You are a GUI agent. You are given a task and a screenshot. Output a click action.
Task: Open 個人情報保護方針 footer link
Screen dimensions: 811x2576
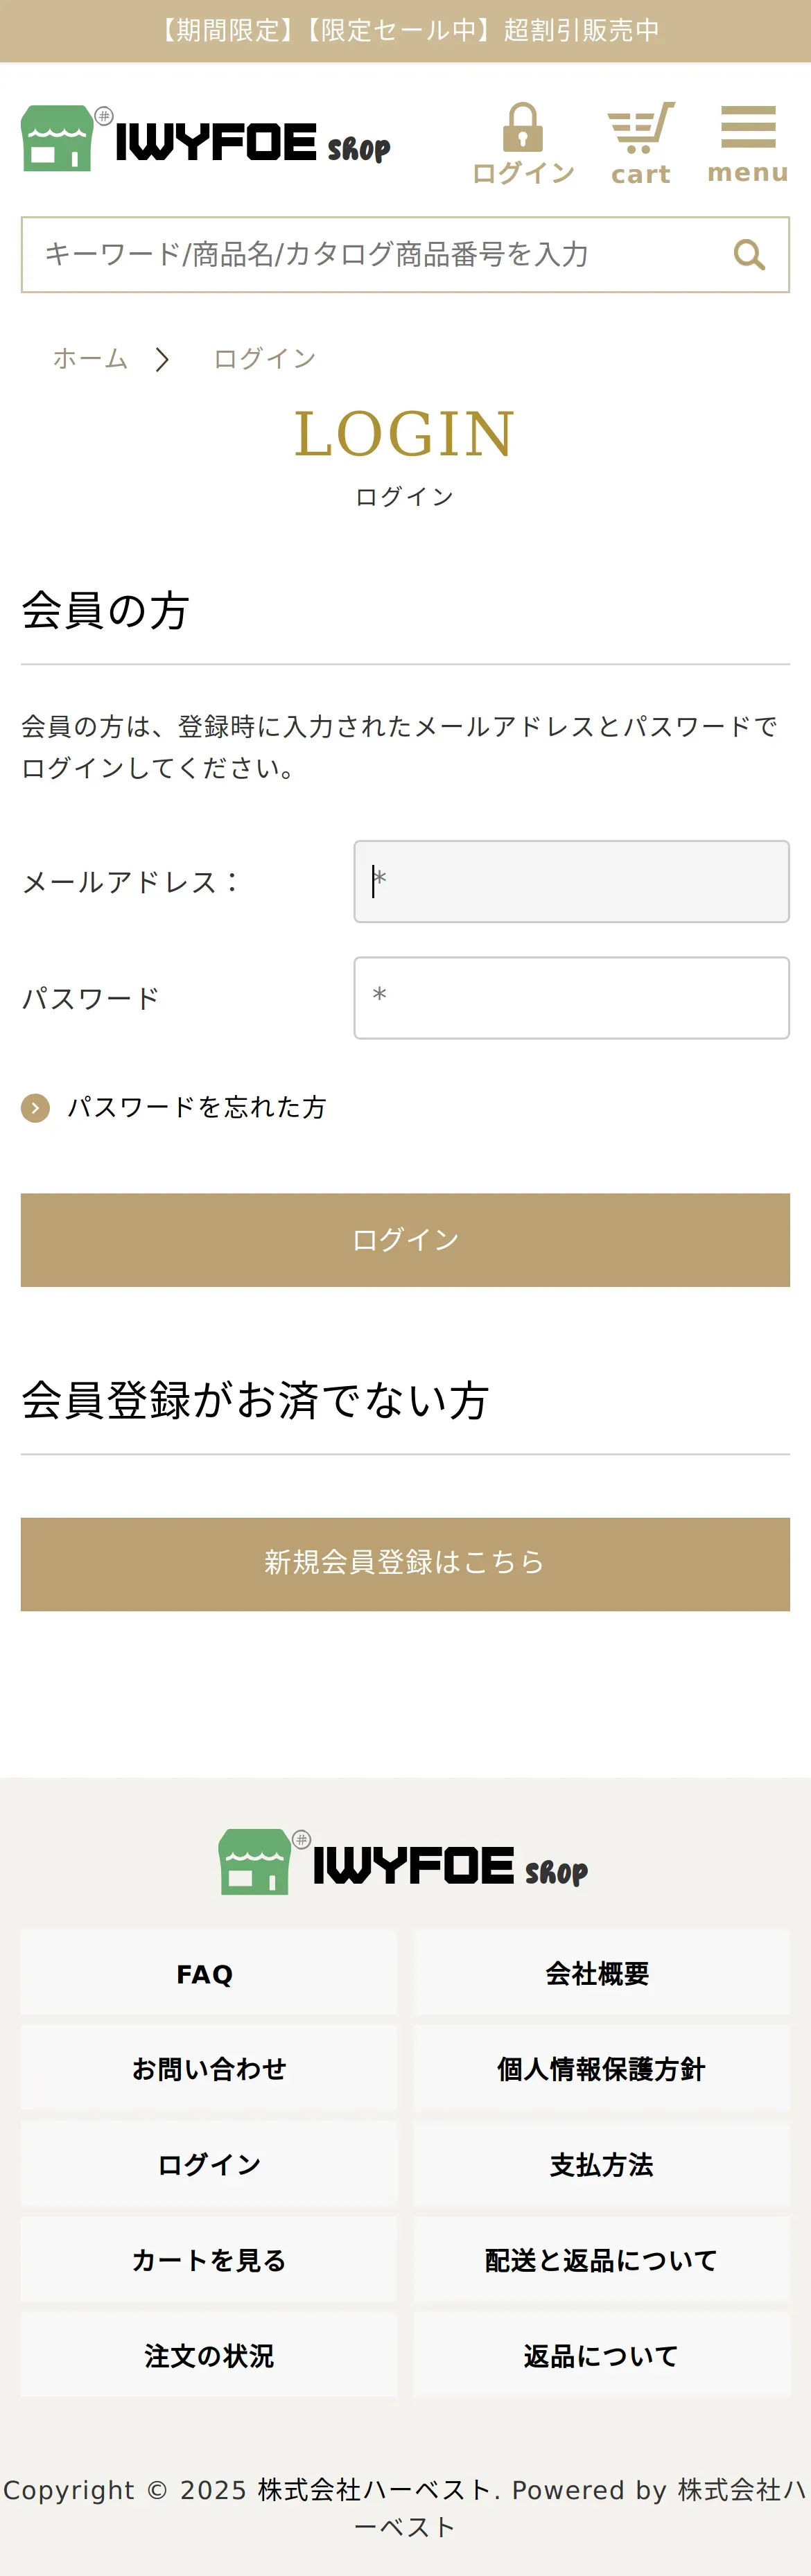pos(601,2068)
